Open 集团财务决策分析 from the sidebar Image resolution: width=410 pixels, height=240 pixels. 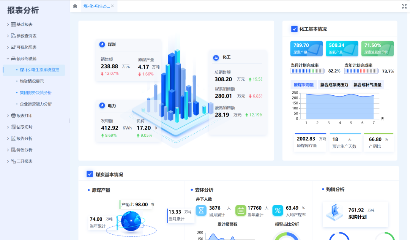(36, 93)
